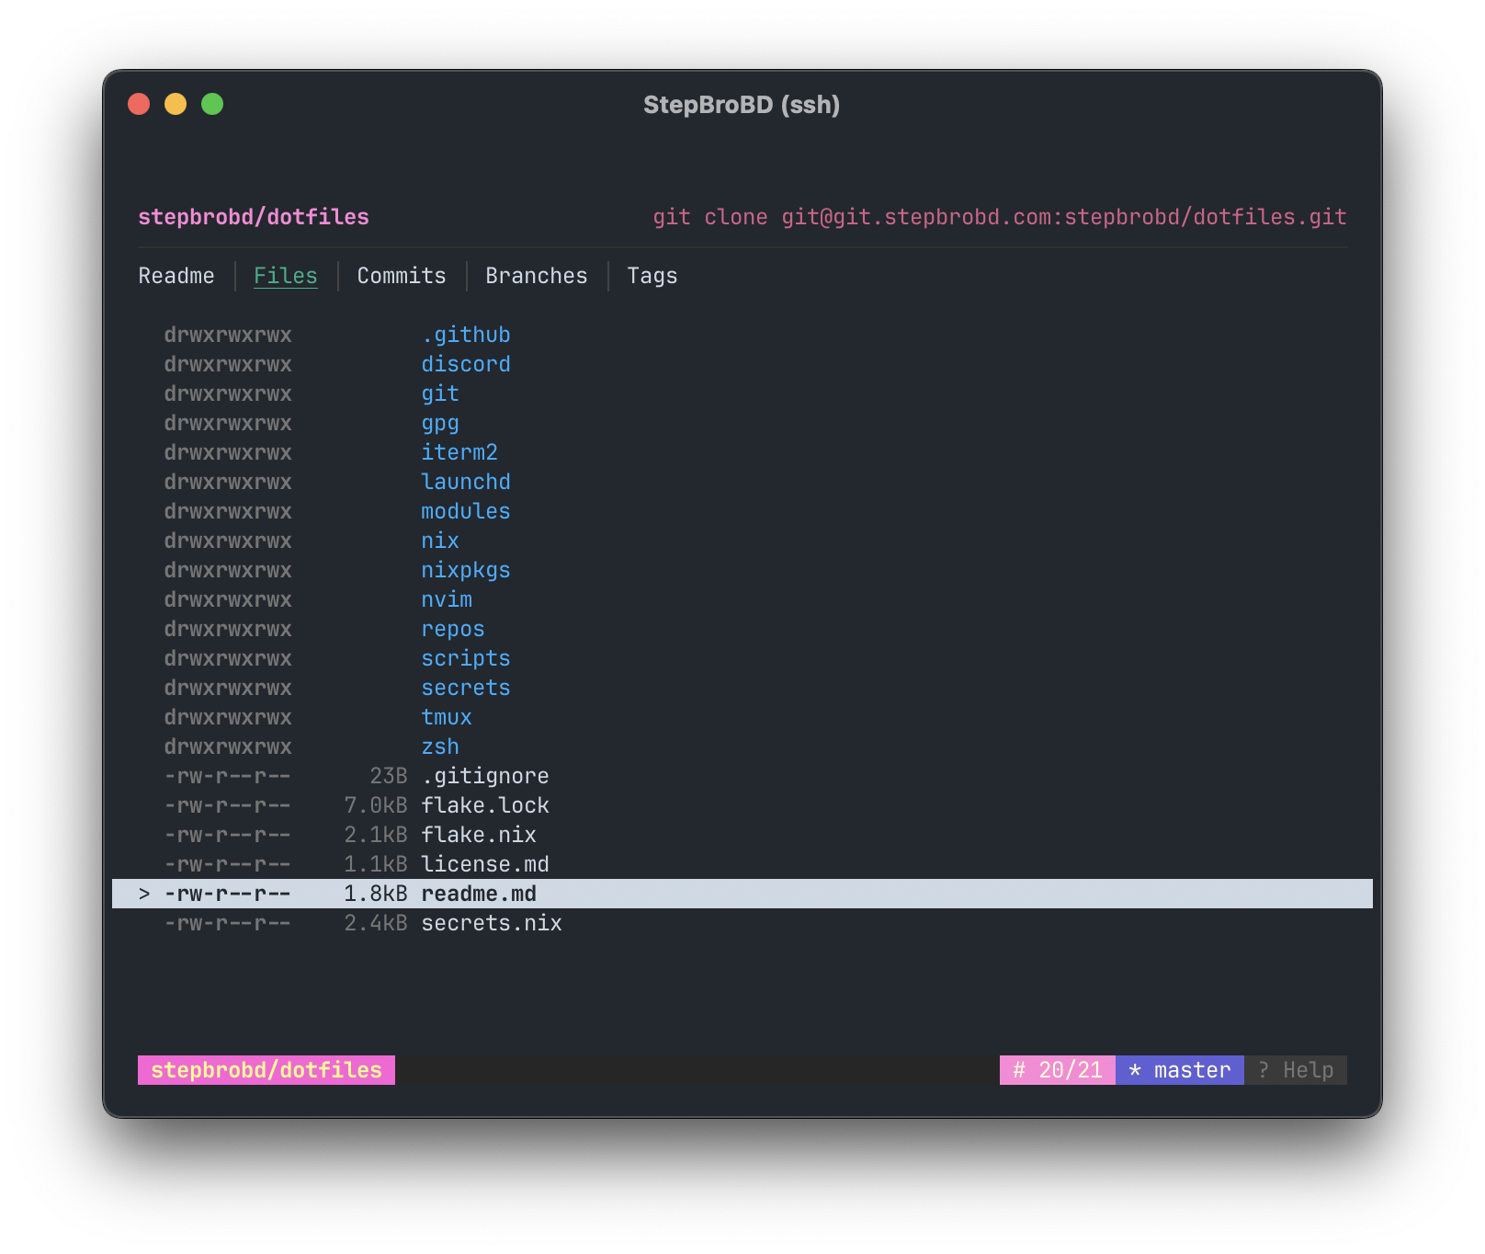Image resolution: width=1485 pixels, height=1254 pixels.
Task: Open the iterm2 directory
Action: click(459, 451)
